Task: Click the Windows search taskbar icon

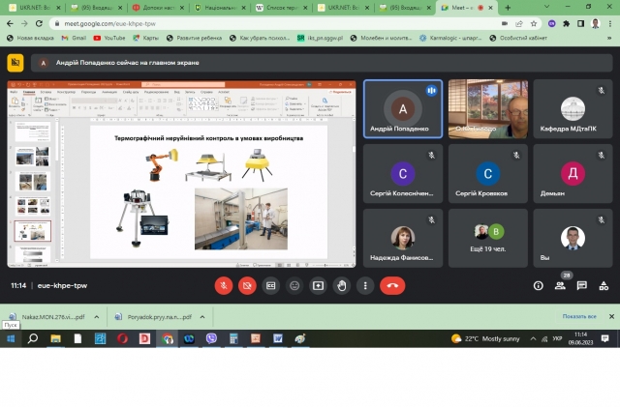Action: point(32,338)
